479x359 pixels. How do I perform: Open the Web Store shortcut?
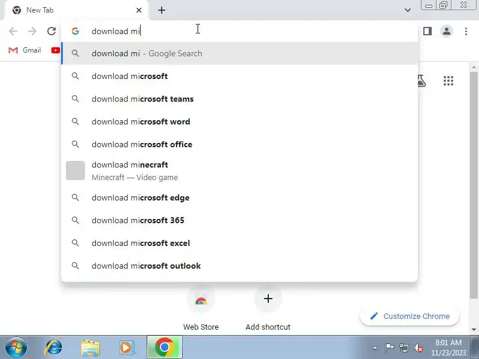tap(201, 309)
